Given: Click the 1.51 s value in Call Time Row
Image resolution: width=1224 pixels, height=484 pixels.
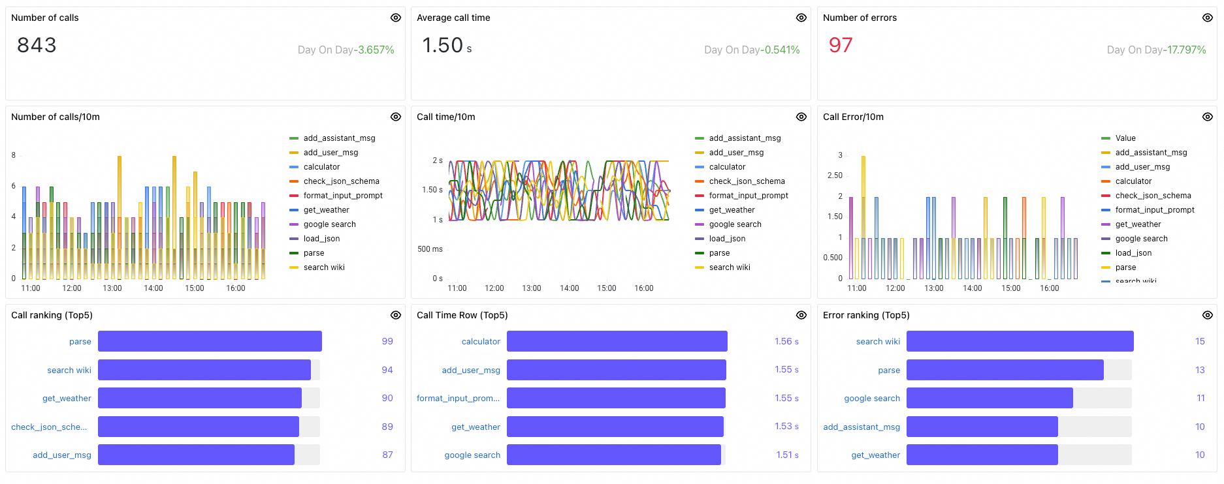Looking at the screenshot, I should click(787, 455).
